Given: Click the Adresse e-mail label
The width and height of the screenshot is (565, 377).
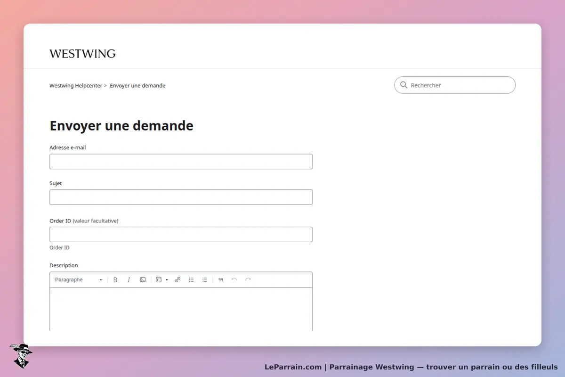Looking at the screenshot, I should [68, 148].
